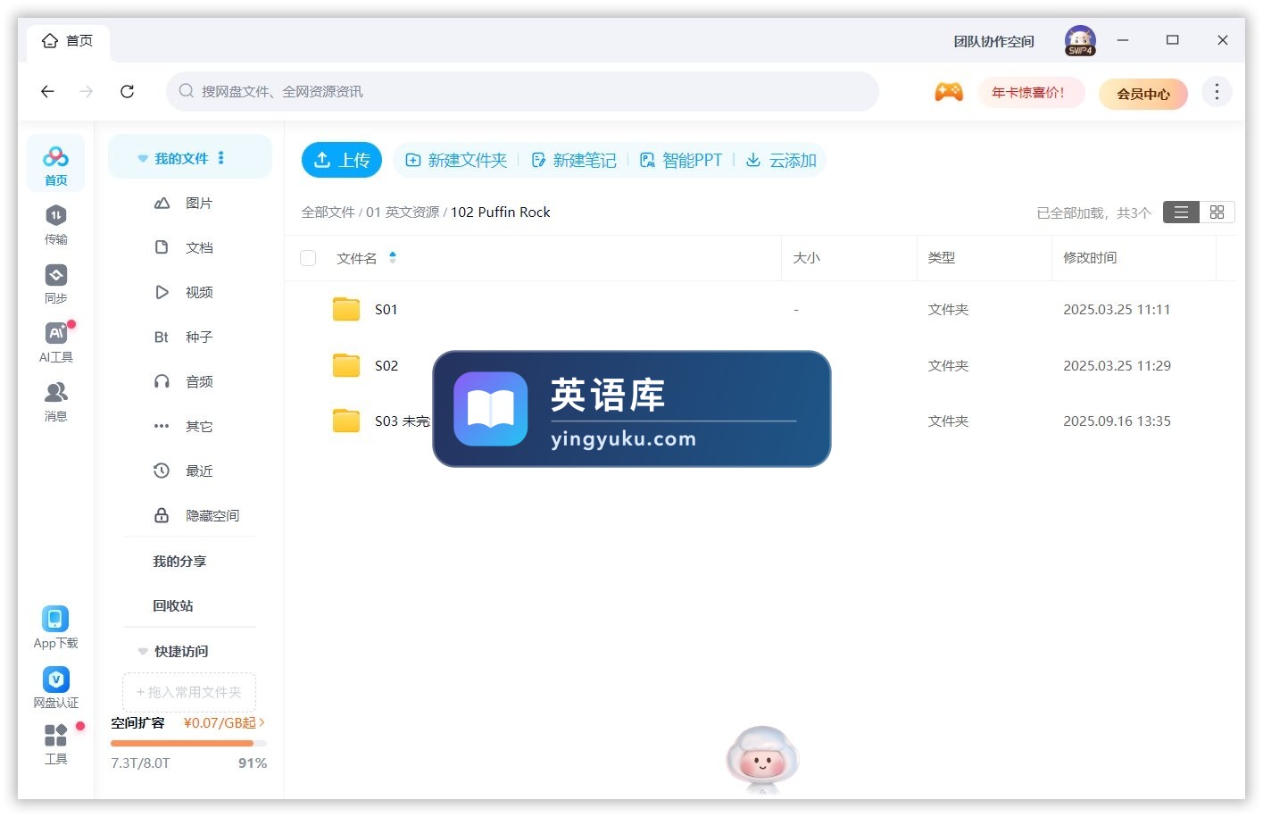Focus the 搜网盘文件 search field
Viewport: 1263px width, 817px height.
tap(522, 91)
